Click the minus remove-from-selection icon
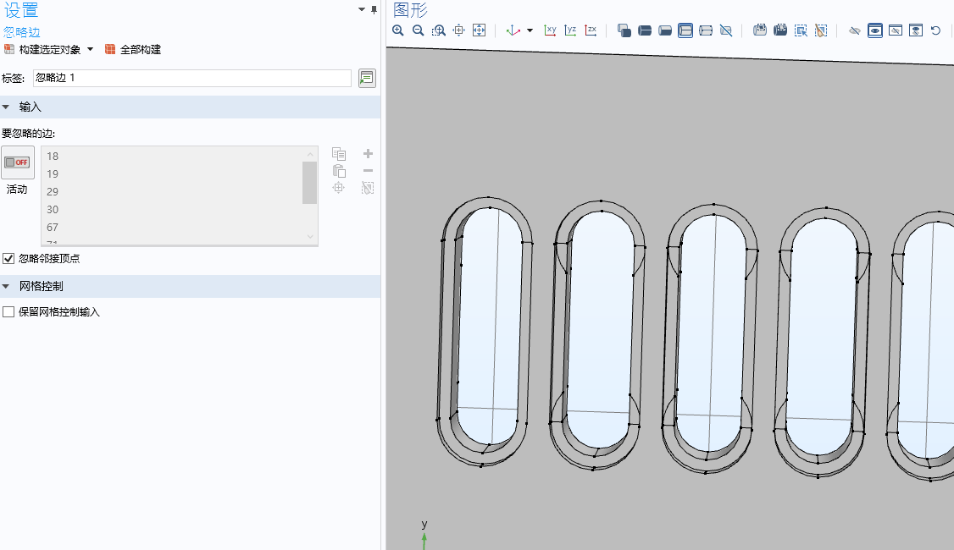954x550 pixels. pos(368,171)
